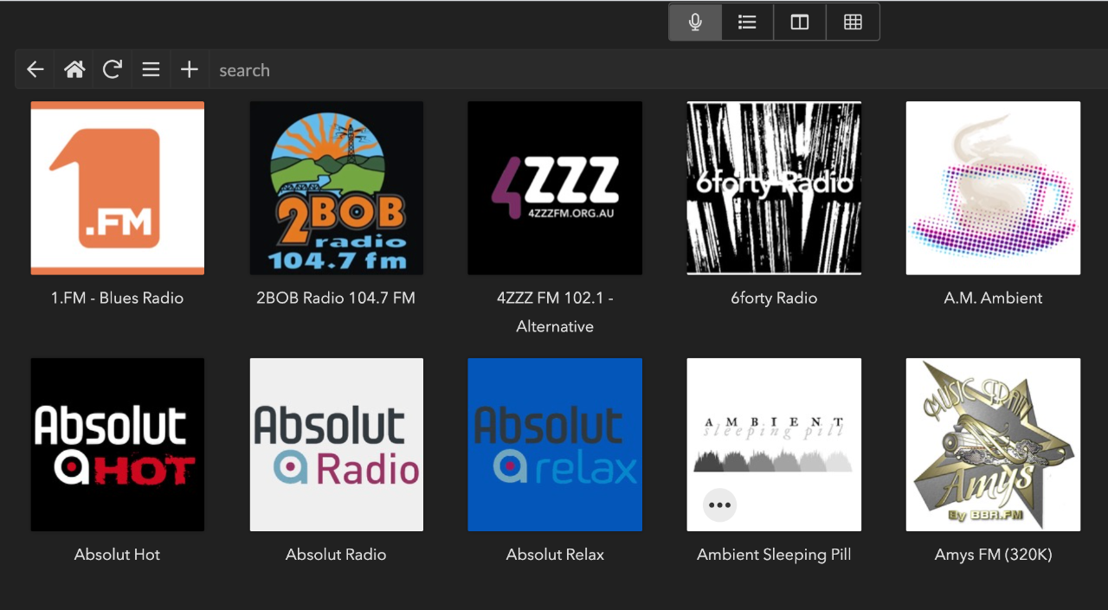Screen dimensions: 1108x610
Task: Click the 'Ambient Sleeping Pill' station label
Action: tap(774, 555)
